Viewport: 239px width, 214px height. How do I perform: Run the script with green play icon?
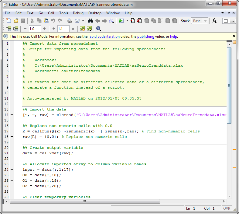point(121,21)
